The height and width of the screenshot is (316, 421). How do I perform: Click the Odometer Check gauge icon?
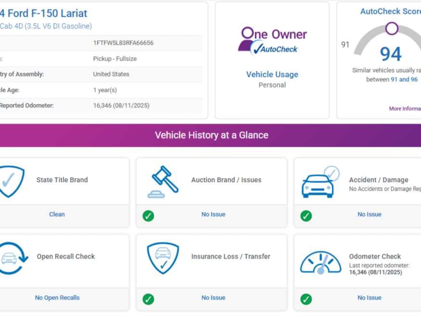pyautogui.click(x=320, y=263)
